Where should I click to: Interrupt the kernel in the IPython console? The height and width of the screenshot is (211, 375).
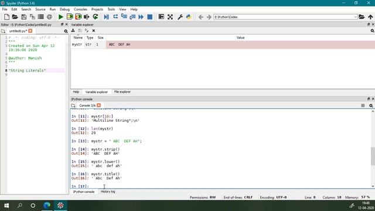click(x=363, y=105)
